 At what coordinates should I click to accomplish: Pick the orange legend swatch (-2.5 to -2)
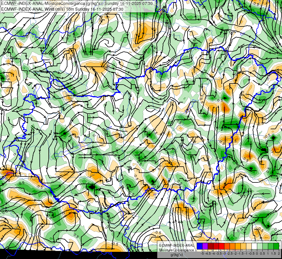232,246
